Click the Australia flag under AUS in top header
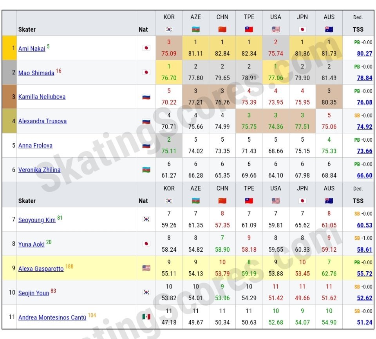 coord(329,29)
